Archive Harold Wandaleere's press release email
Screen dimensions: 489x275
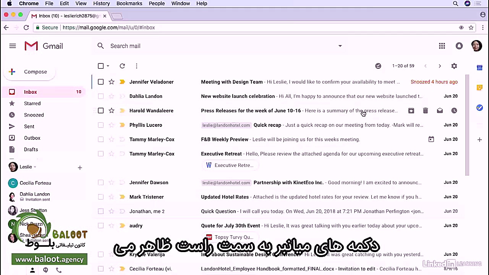tap(411, 110)
